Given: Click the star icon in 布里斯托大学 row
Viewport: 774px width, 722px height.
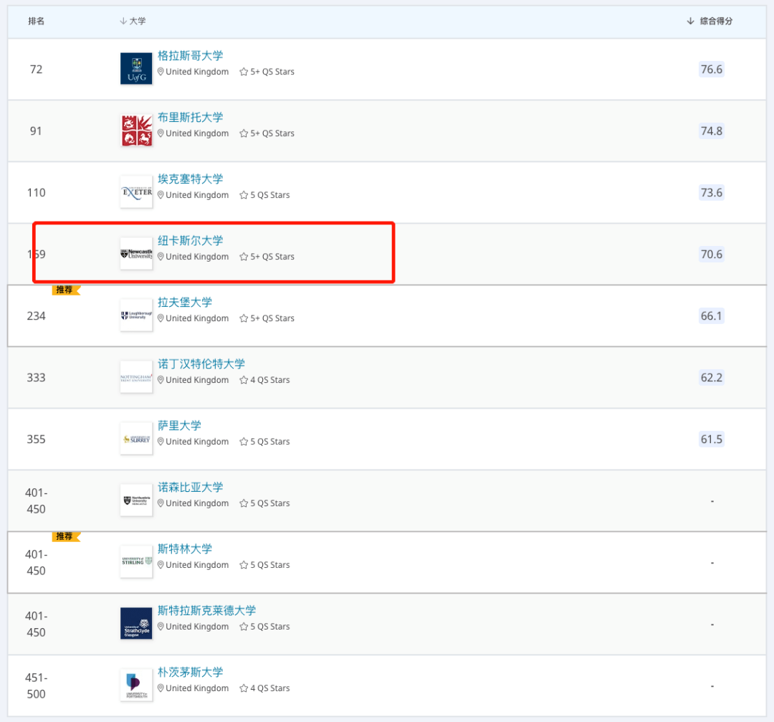Looking at the screenshot, I should (244, 134).
